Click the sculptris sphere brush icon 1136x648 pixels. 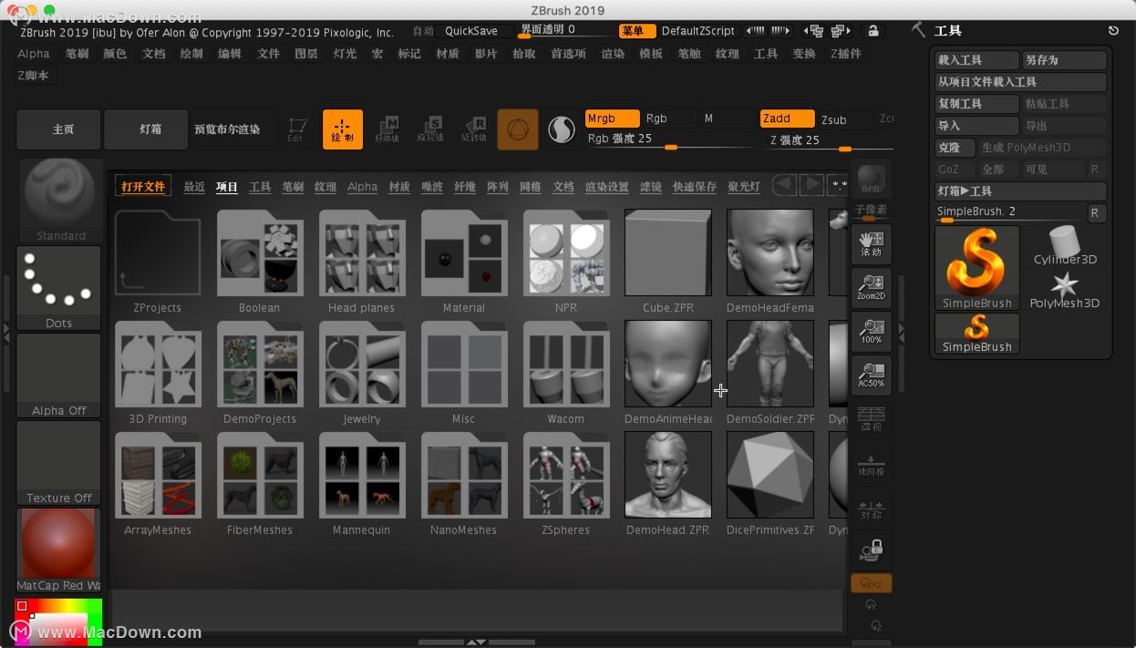561,130
